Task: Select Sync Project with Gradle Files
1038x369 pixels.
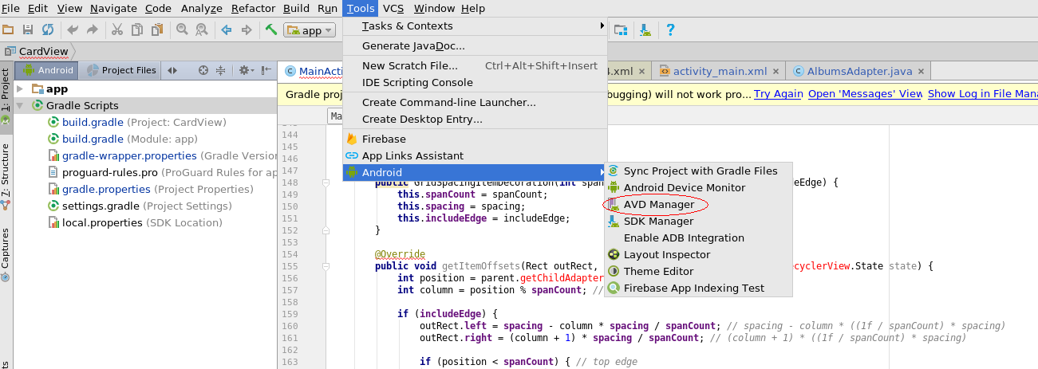Action: [x=698, y=171]
